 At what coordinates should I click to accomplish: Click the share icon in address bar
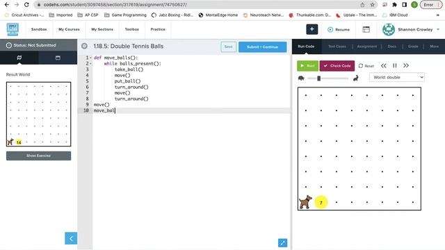pos(362,5)
